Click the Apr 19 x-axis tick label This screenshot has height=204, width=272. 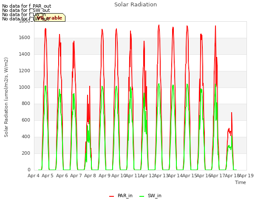click(246, 176)
